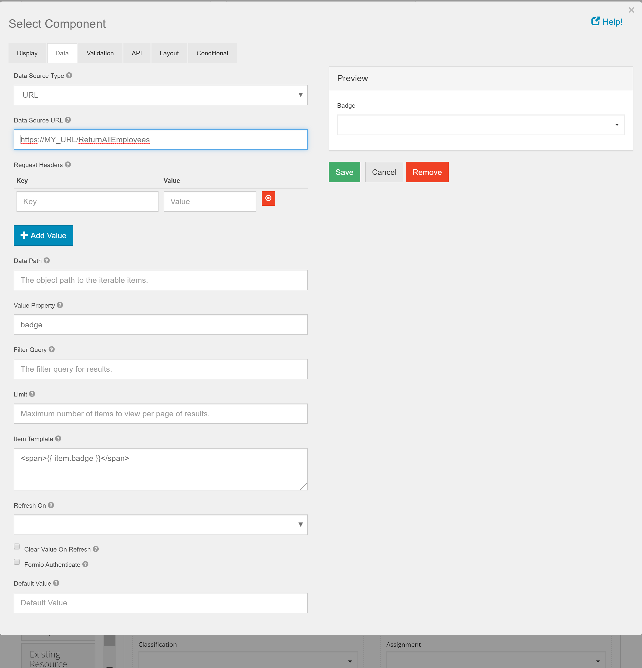Click Item Template help icon
This screenshot has width=642, height=668.
pos(58,439)
